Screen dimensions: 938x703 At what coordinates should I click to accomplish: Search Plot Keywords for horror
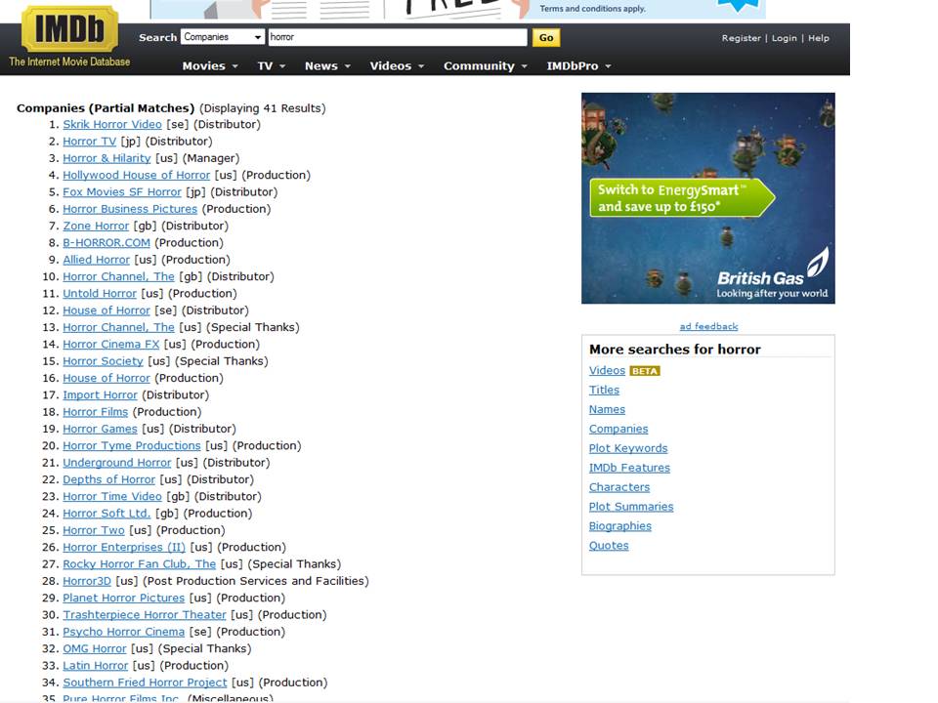[628, 448]
